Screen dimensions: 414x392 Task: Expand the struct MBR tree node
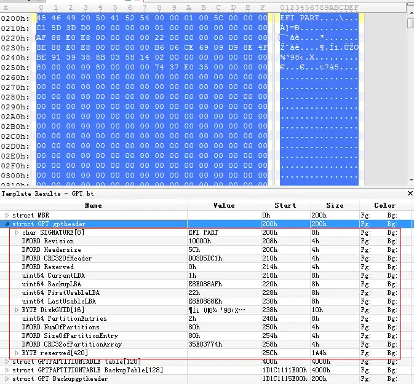click(x=7, y=215)
